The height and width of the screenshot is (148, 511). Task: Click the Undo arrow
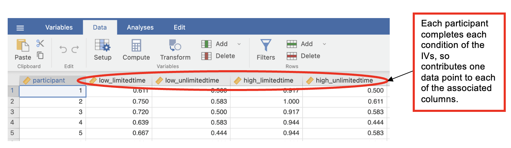coord(63,50)
